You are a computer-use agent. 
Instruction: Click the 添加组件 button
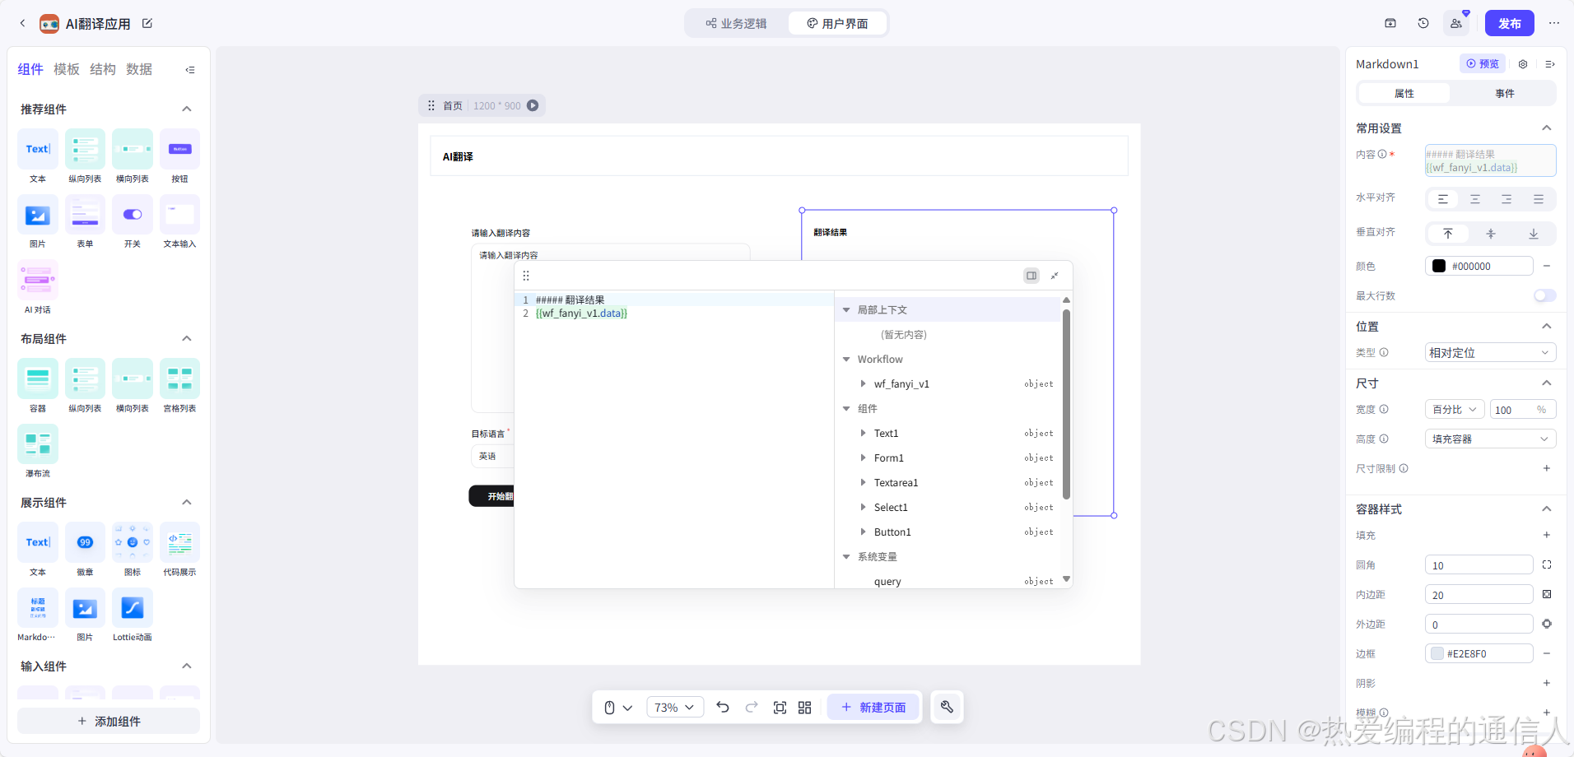(109, 721)
